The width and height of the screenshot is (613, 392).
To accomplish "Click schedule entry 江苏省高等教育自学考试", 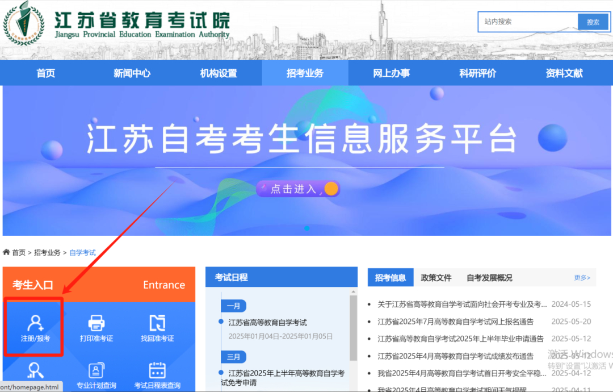I will point(268,322).
